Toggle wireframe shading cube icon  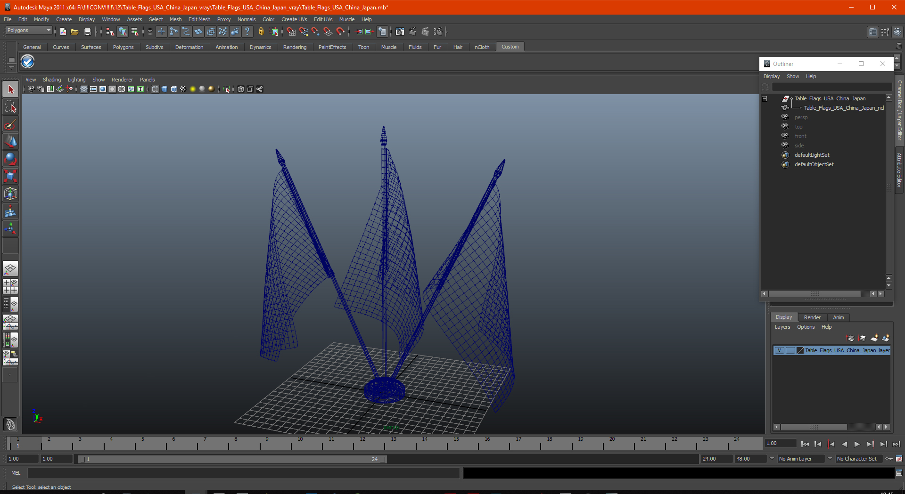(155, 89)
